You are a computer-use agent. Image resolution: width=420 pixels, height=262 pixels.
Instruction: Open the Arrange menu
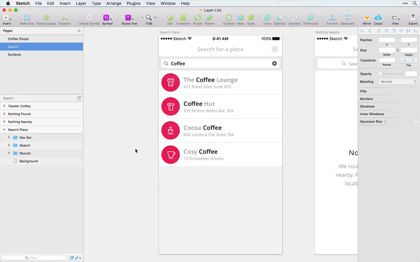(x=113, y=4)
